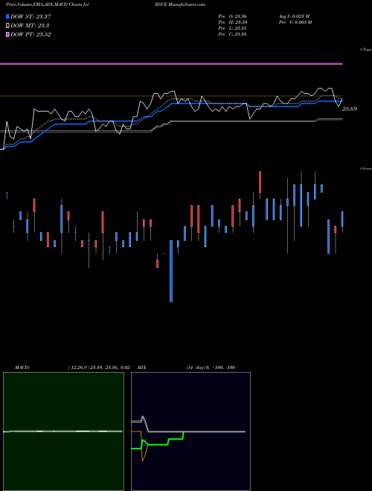Click the blue DOW ST legend swatch
The width and height of the screenshot is (372, 491).
pyautogui.click(x=8, y=16)
